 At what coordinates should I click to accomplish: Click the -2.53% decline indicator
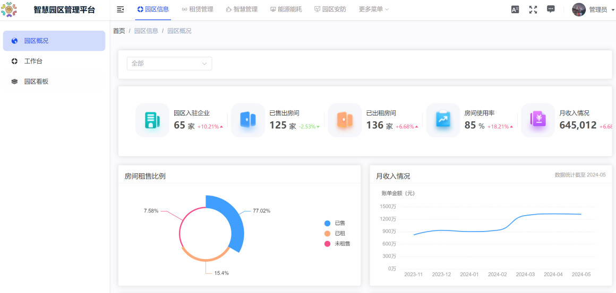309,127
